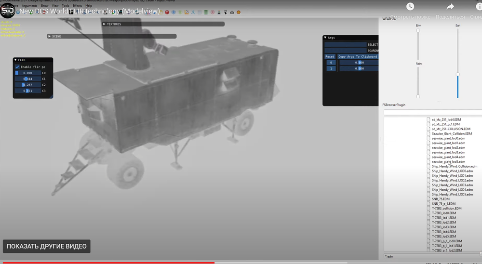
Task: Click file icon beside sd_kfz_251_lod4.EDM
Action: (428, 119)
